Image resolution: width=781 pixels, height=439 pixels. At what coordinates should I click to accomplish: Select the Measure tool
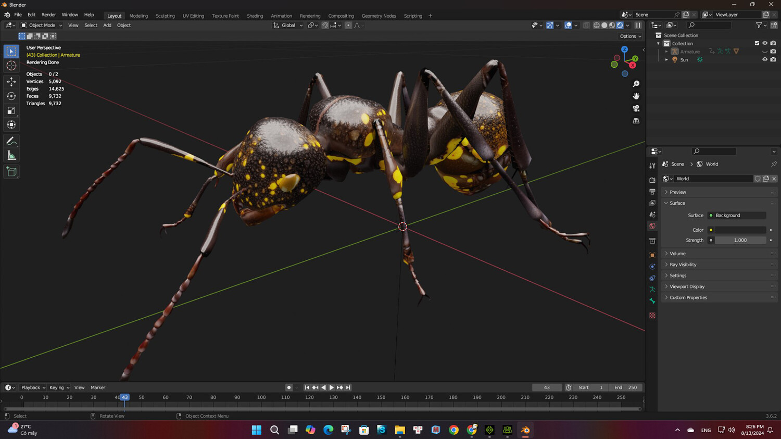point(11,156)
